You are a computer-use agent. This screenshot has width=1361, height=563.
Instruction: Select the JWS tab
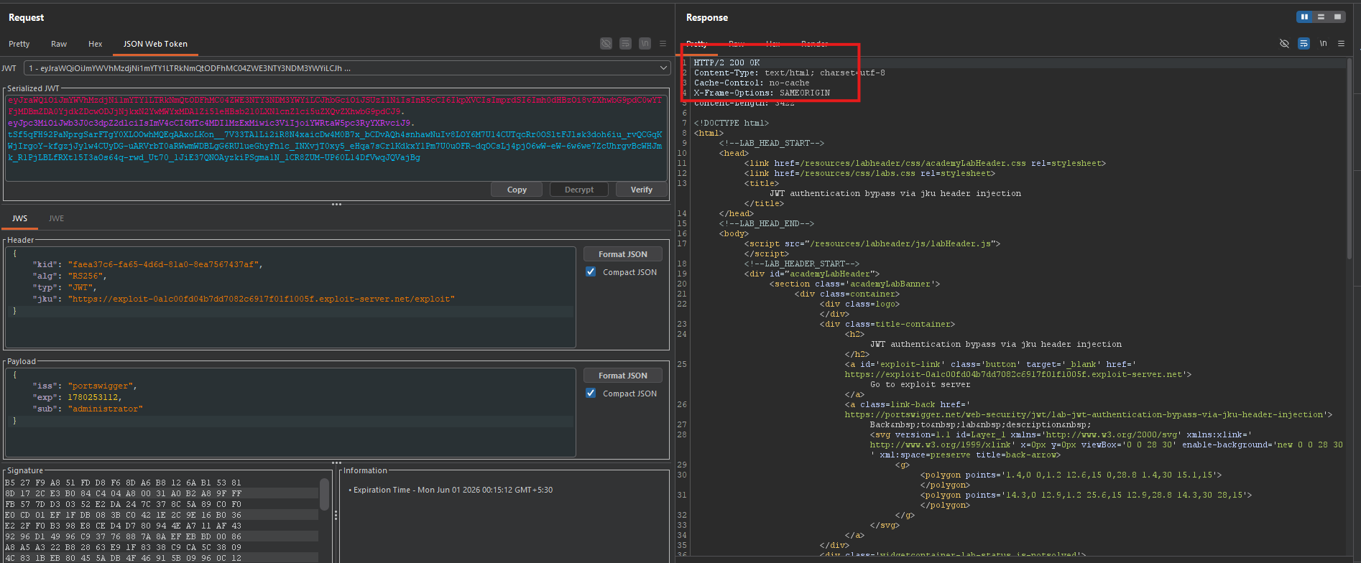coord(20,218)
